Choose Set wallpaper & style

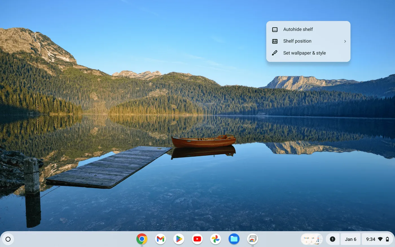coord(308,53)
